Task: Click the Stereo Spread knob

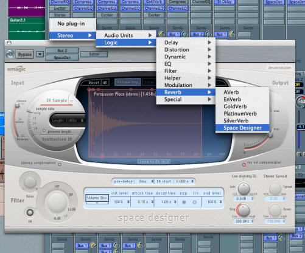Action: pos(275,189)
